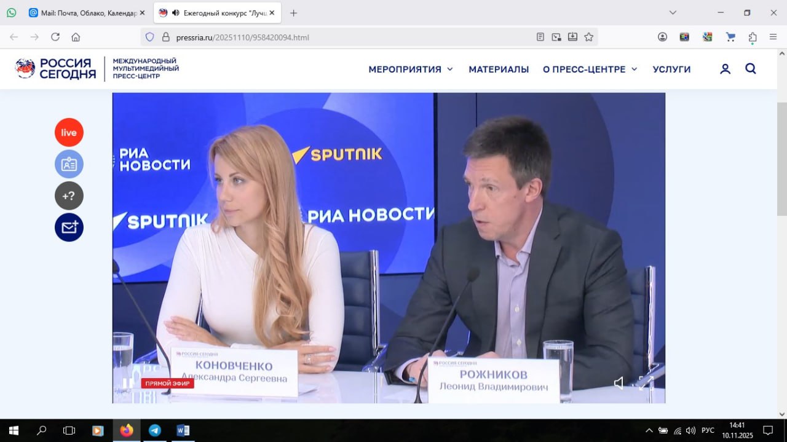
Task: Click the УСЛУГИ link in navigation
Action: (671, 69)
